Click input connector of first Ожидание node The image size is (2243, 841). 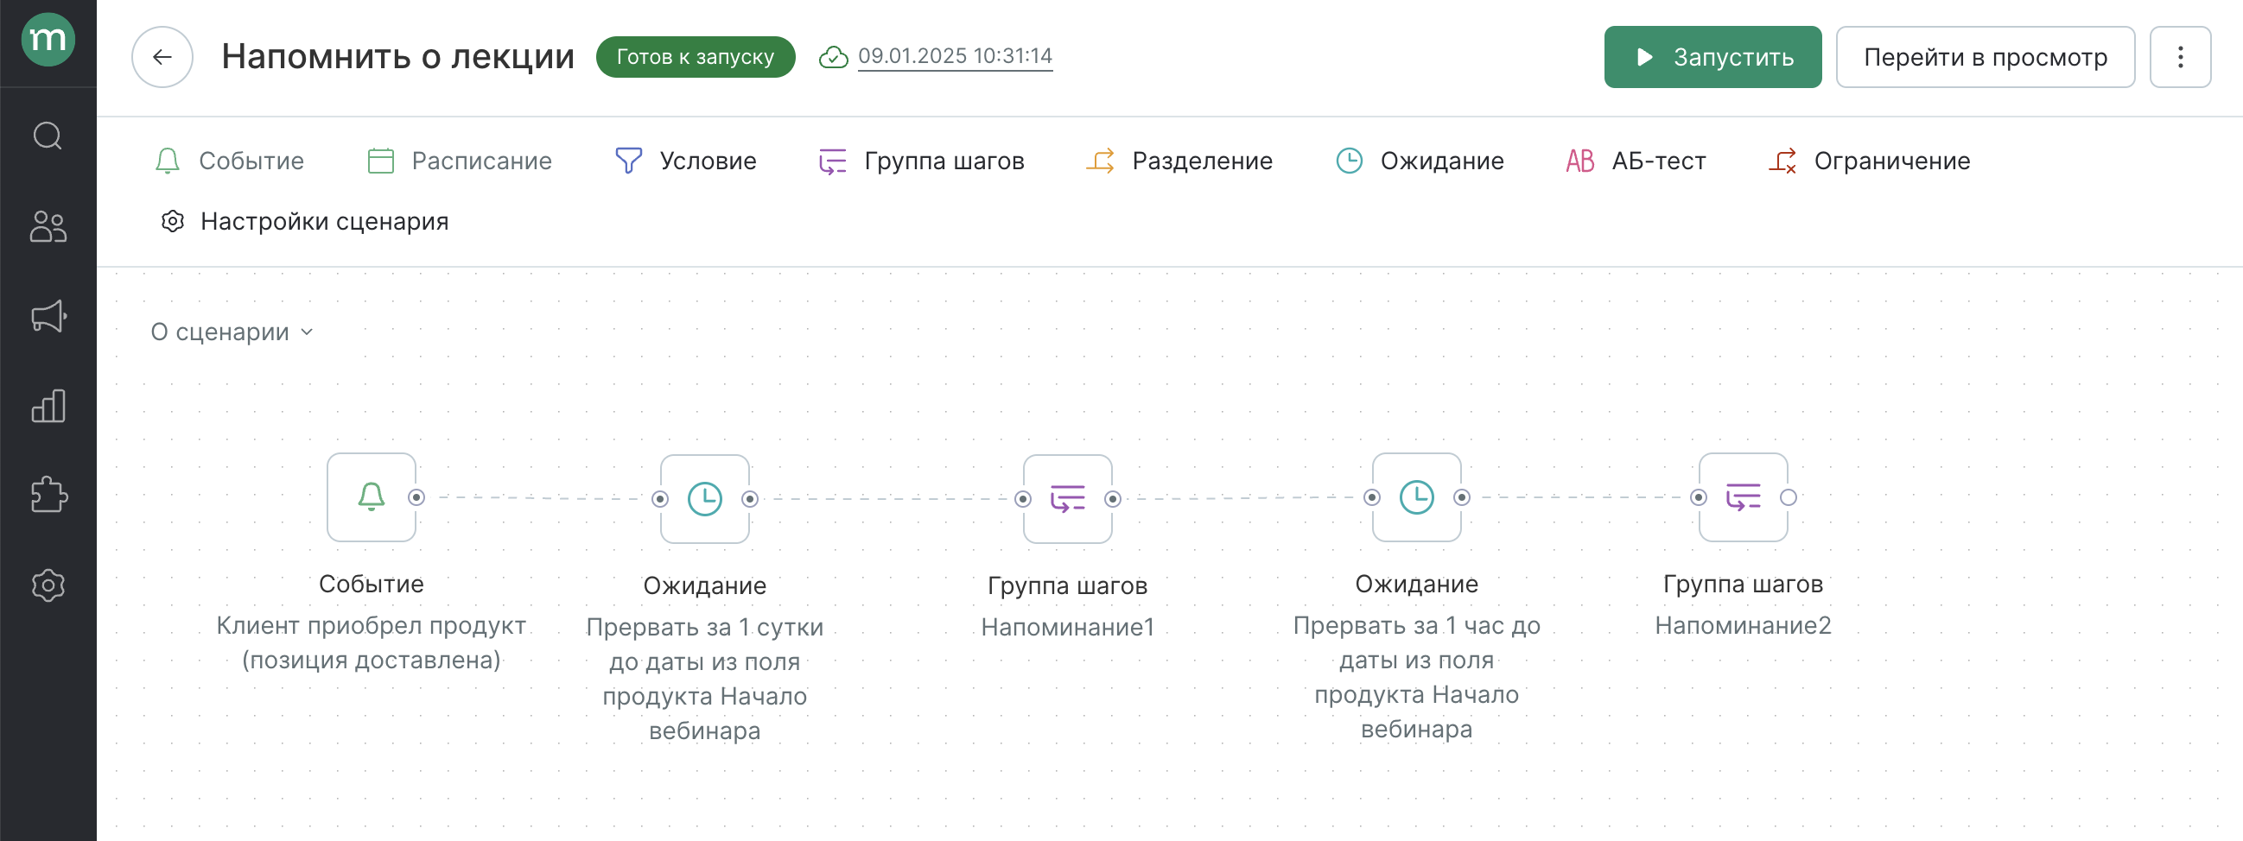pos(660,499)
